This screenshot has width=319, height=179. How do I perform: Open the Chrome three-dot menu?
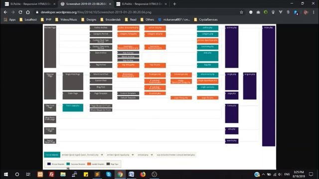point(314,12)
